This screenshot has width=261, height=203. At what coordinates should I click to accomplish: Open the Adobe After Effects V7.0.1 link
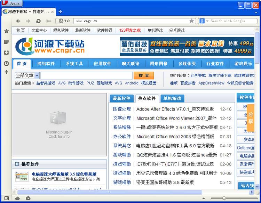pos(175,109)
